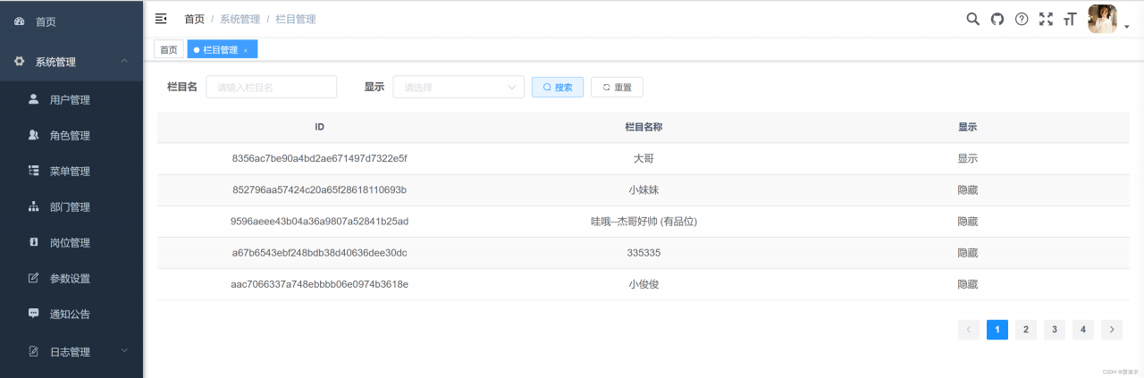Viewport: 1144px width, 378px height.
Task: Open the help question mark icon
Action: click(1022, 19)
